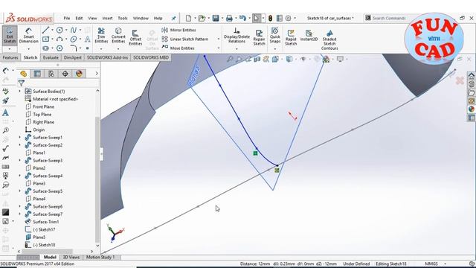Image resolution: width=476 pixels, height=268 pixels.
Task: Click the Save icon in top toolbar
Action: [x=216, y=18]
